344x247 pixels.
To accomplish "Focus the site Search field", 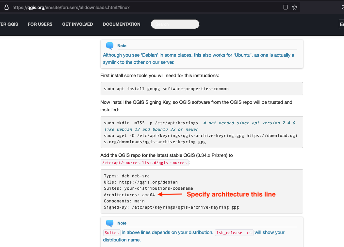I will (175, 24).
